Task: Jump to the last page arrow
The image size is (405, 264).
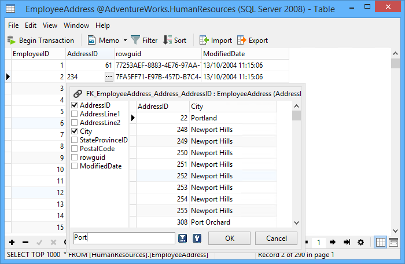Action: tap(347, 242)
